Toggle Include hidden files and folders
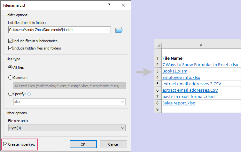This screenshot has width=241, height=152. (10, 48)
